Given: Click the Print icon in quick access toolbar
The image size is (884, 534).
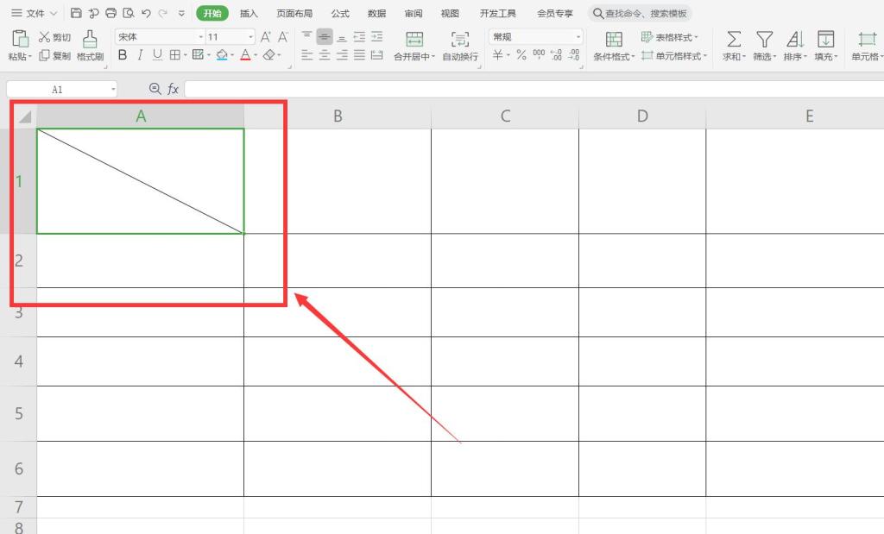Looking at the screenshot, I should [111, 13].
